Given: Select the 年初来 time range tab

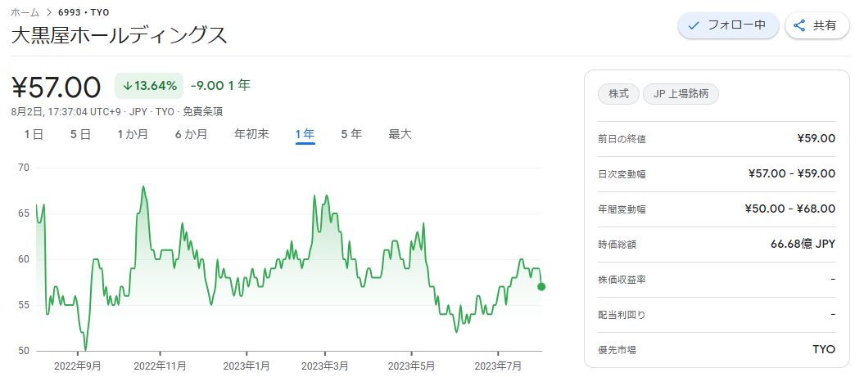Looking at the screenshot, I should (x=251, y=134).
